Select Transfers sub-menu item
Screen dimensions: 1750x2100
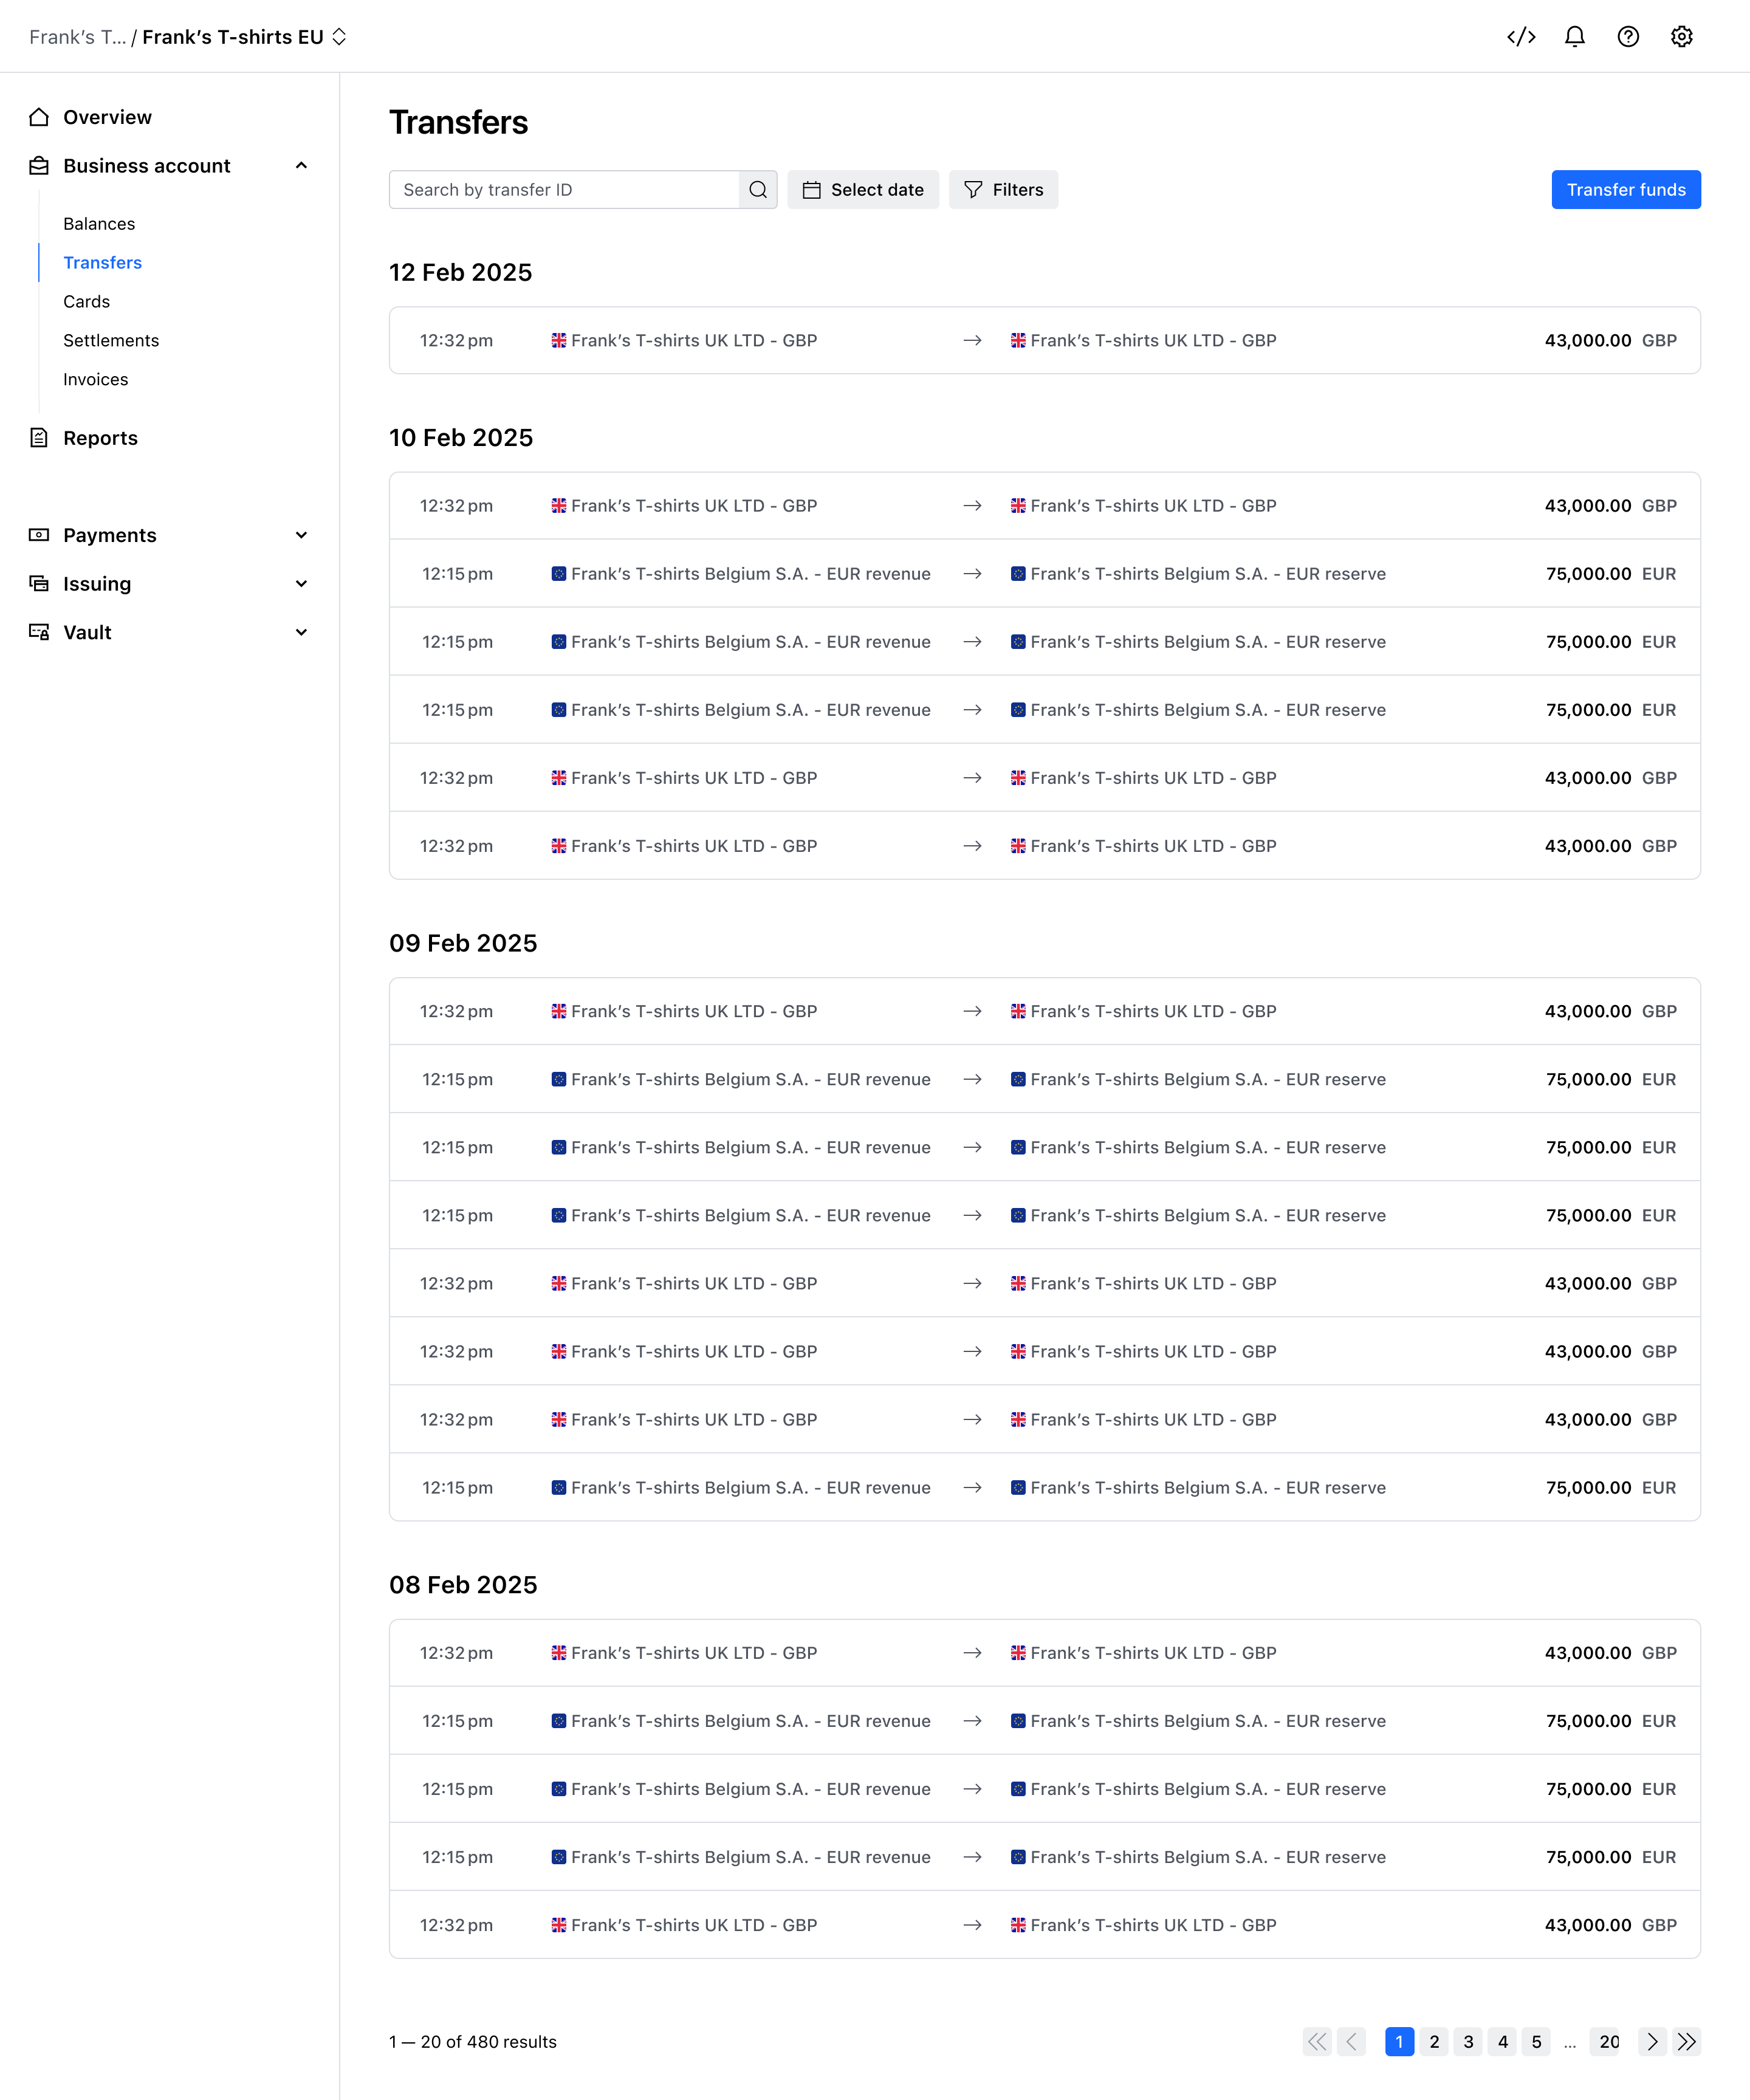[x=102, y=263]
